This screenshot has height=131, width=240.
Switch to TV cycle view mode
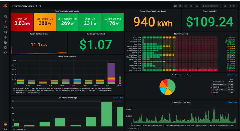click(x=197, y=6)
